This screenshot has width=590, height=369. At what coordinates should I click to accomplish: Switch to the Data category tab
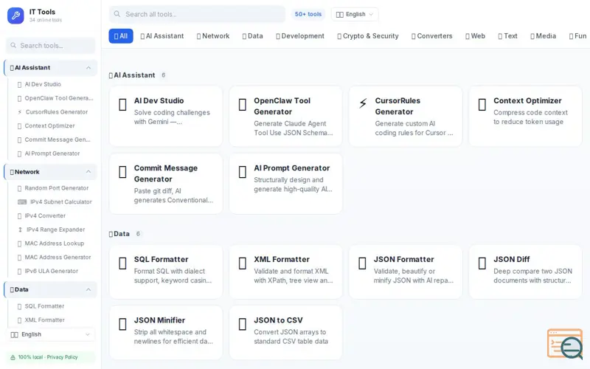(252, 36)
